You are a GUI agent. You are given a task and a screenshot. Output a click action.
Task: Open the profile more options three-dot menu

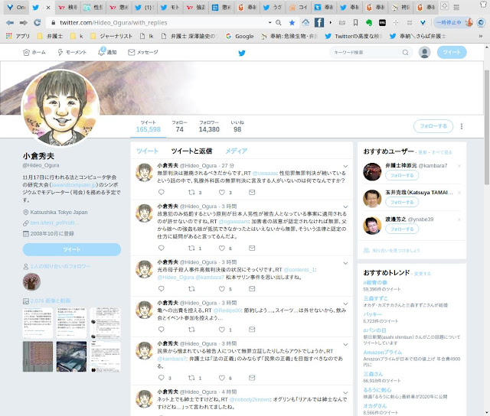tap(462, 126)
